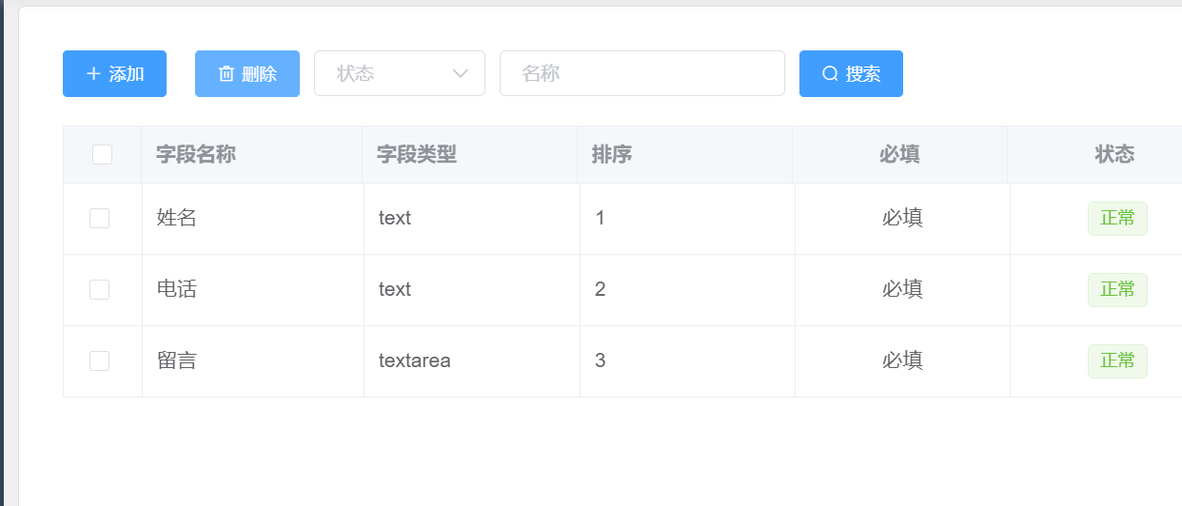The width and height of the screenshot is (1182, 506).
Task: Click the magnifier icon on 搜索 button
Action: 830,74
